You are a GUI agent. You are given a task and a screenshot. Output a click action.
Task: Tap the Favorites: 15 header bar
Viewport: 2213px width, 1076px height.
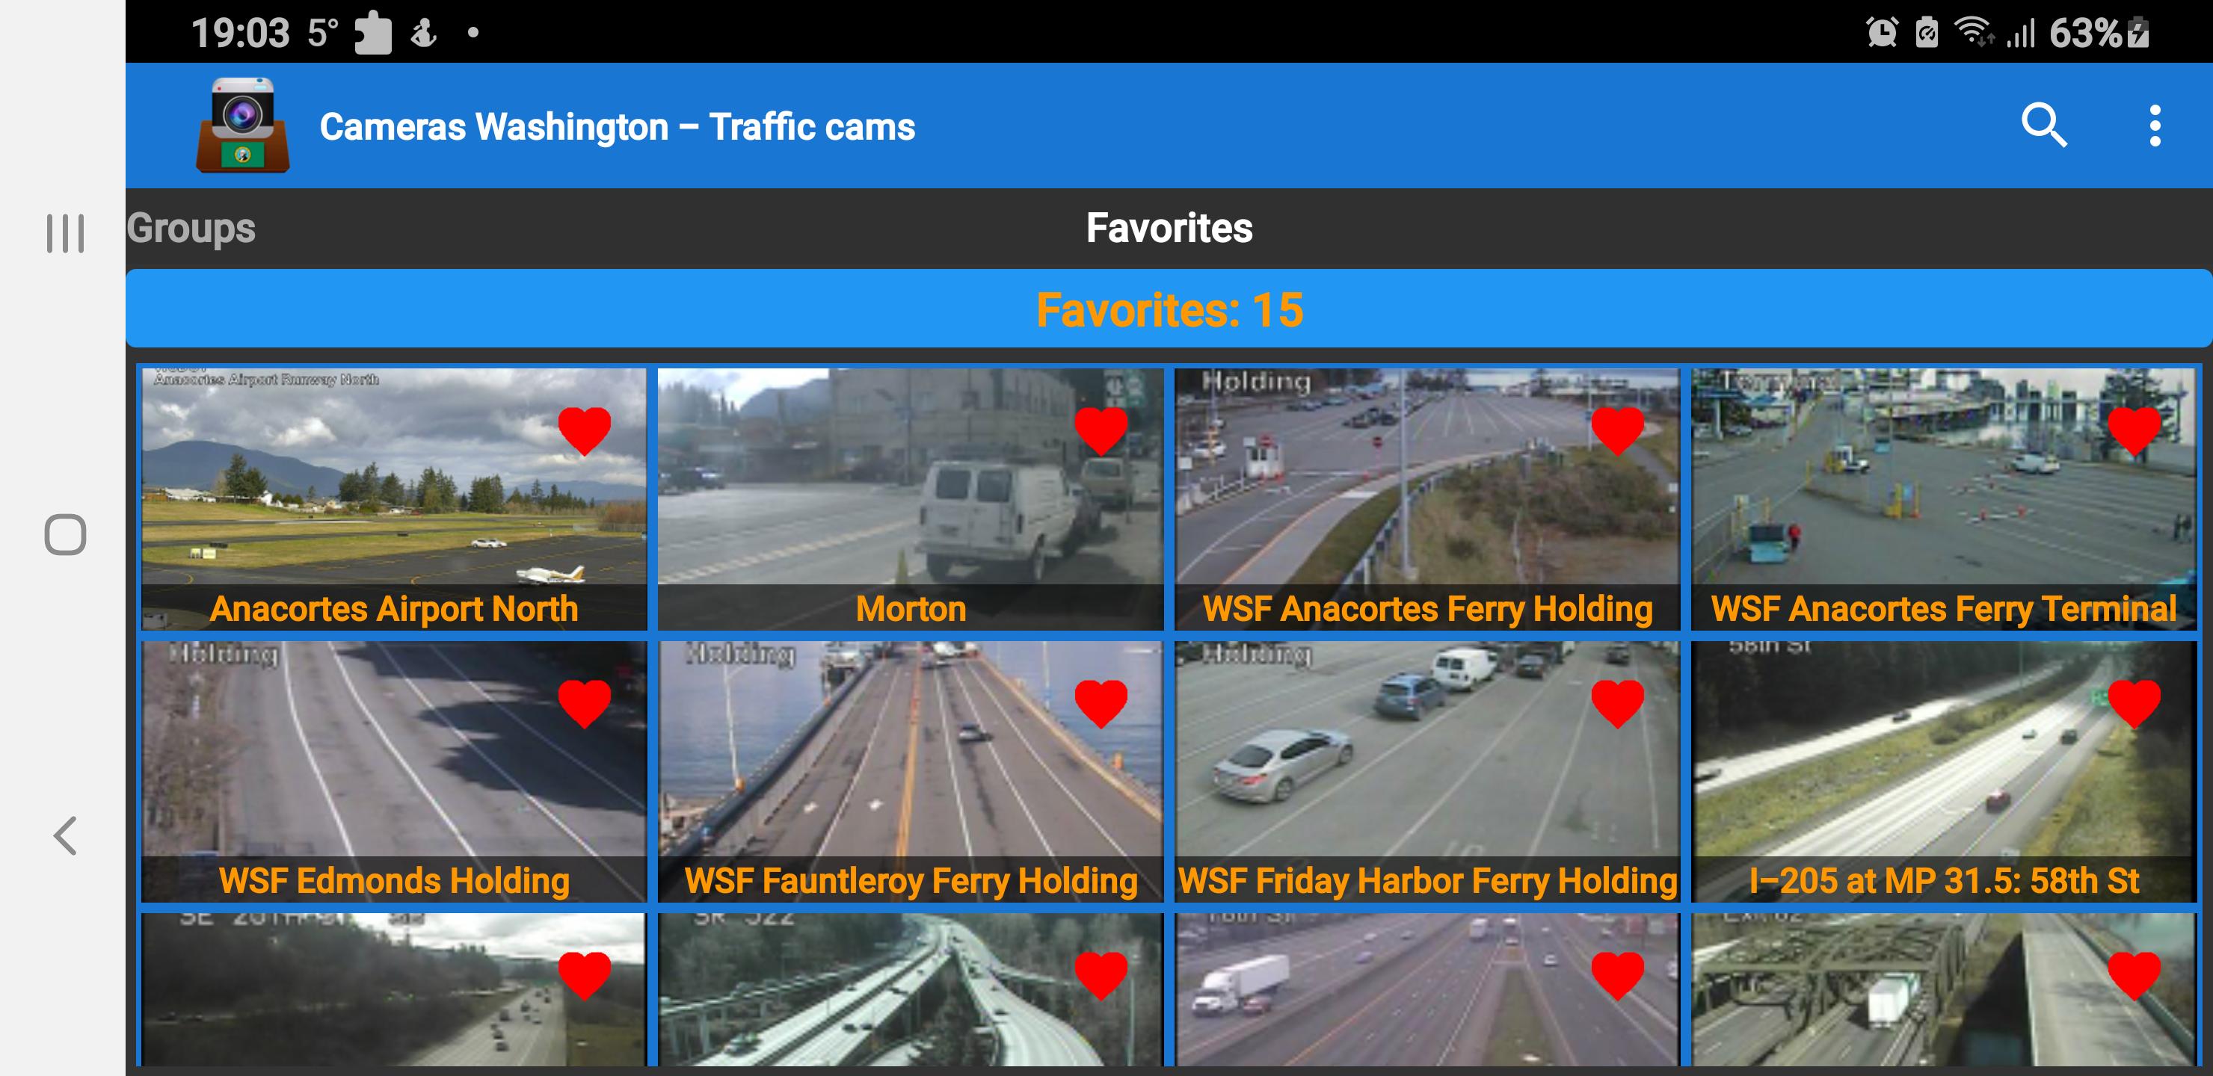1169,309
